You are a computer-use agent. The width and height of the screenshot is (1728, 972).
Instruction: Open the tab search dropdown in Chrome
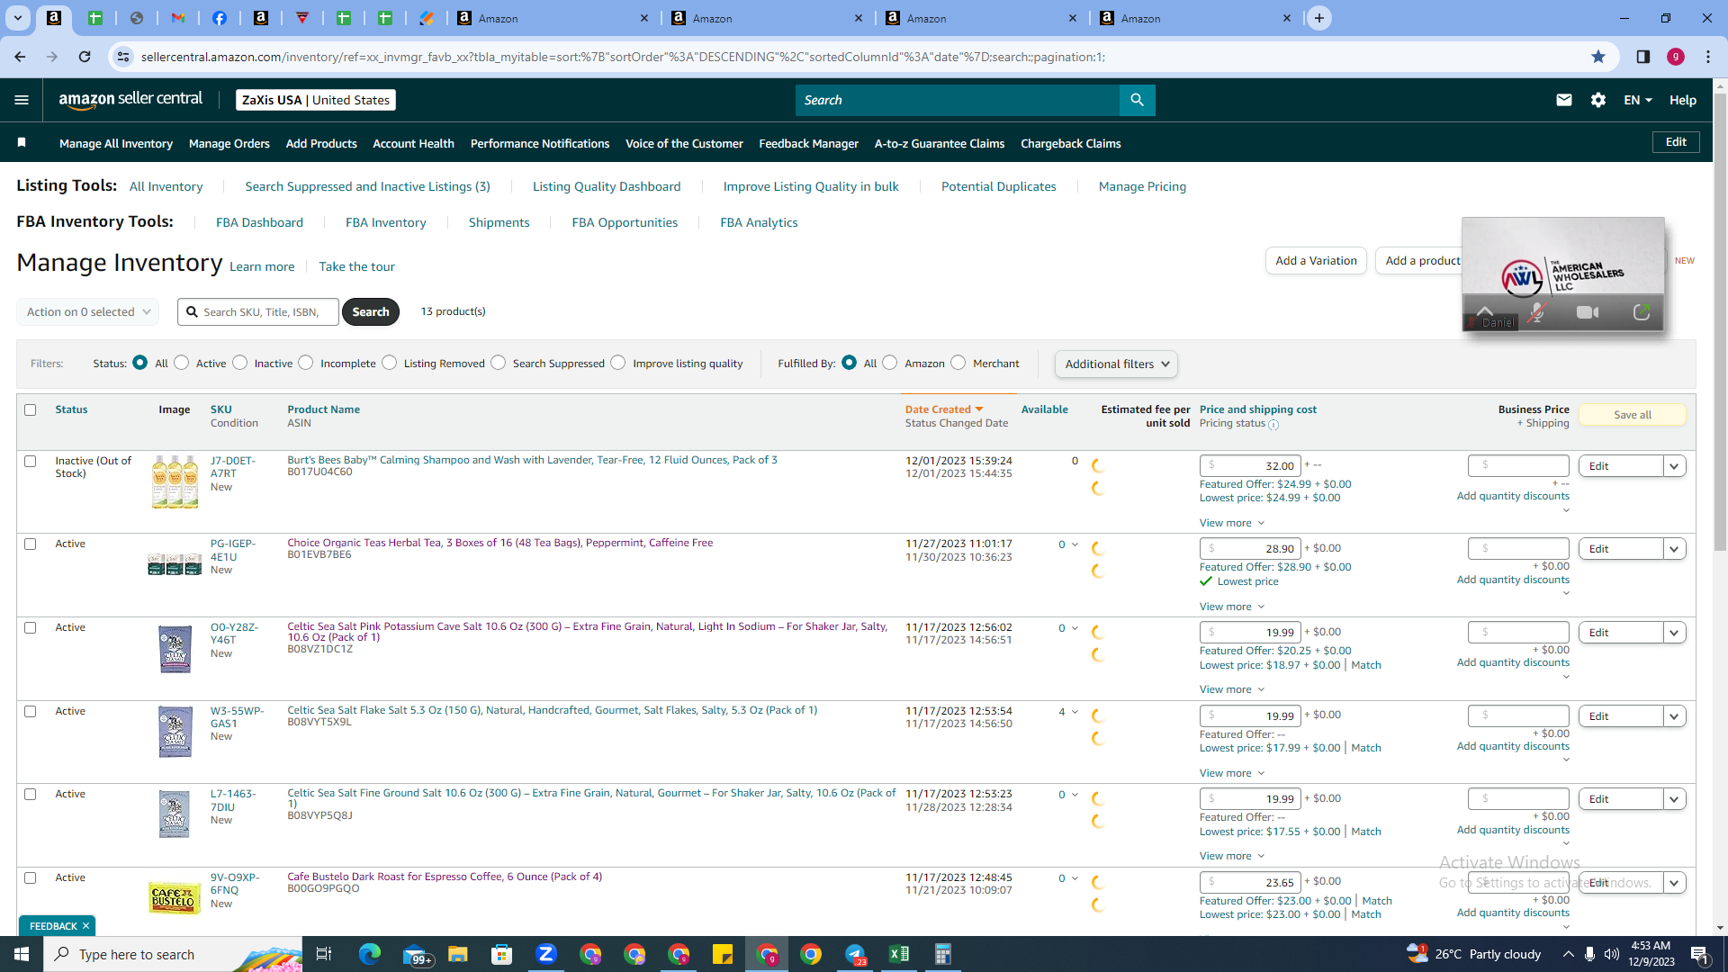click(17, 18)
